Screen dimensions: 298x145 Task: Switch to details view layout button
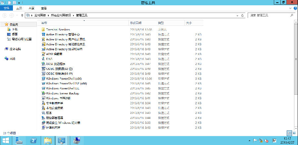[x=289, y=133]
